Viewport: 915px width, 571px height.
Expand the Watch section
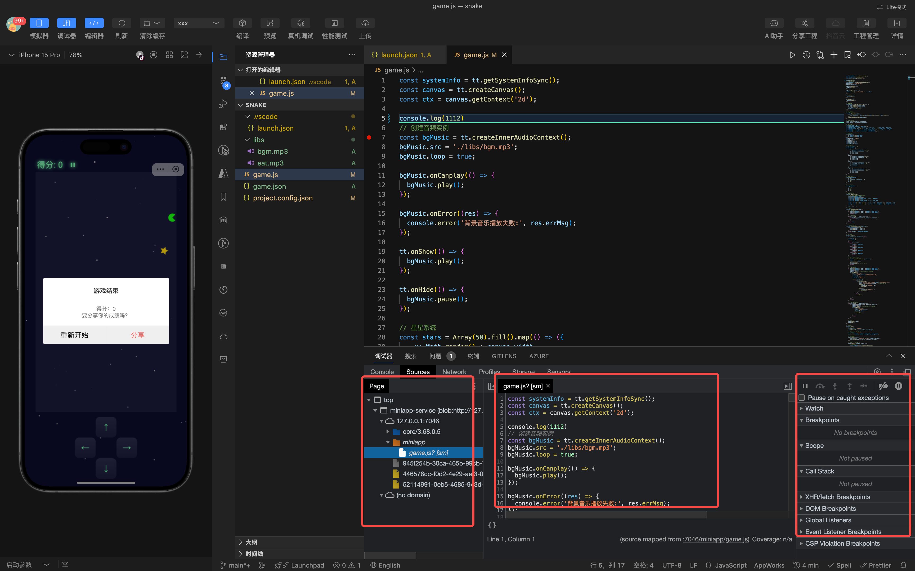[x=814, y=408]
